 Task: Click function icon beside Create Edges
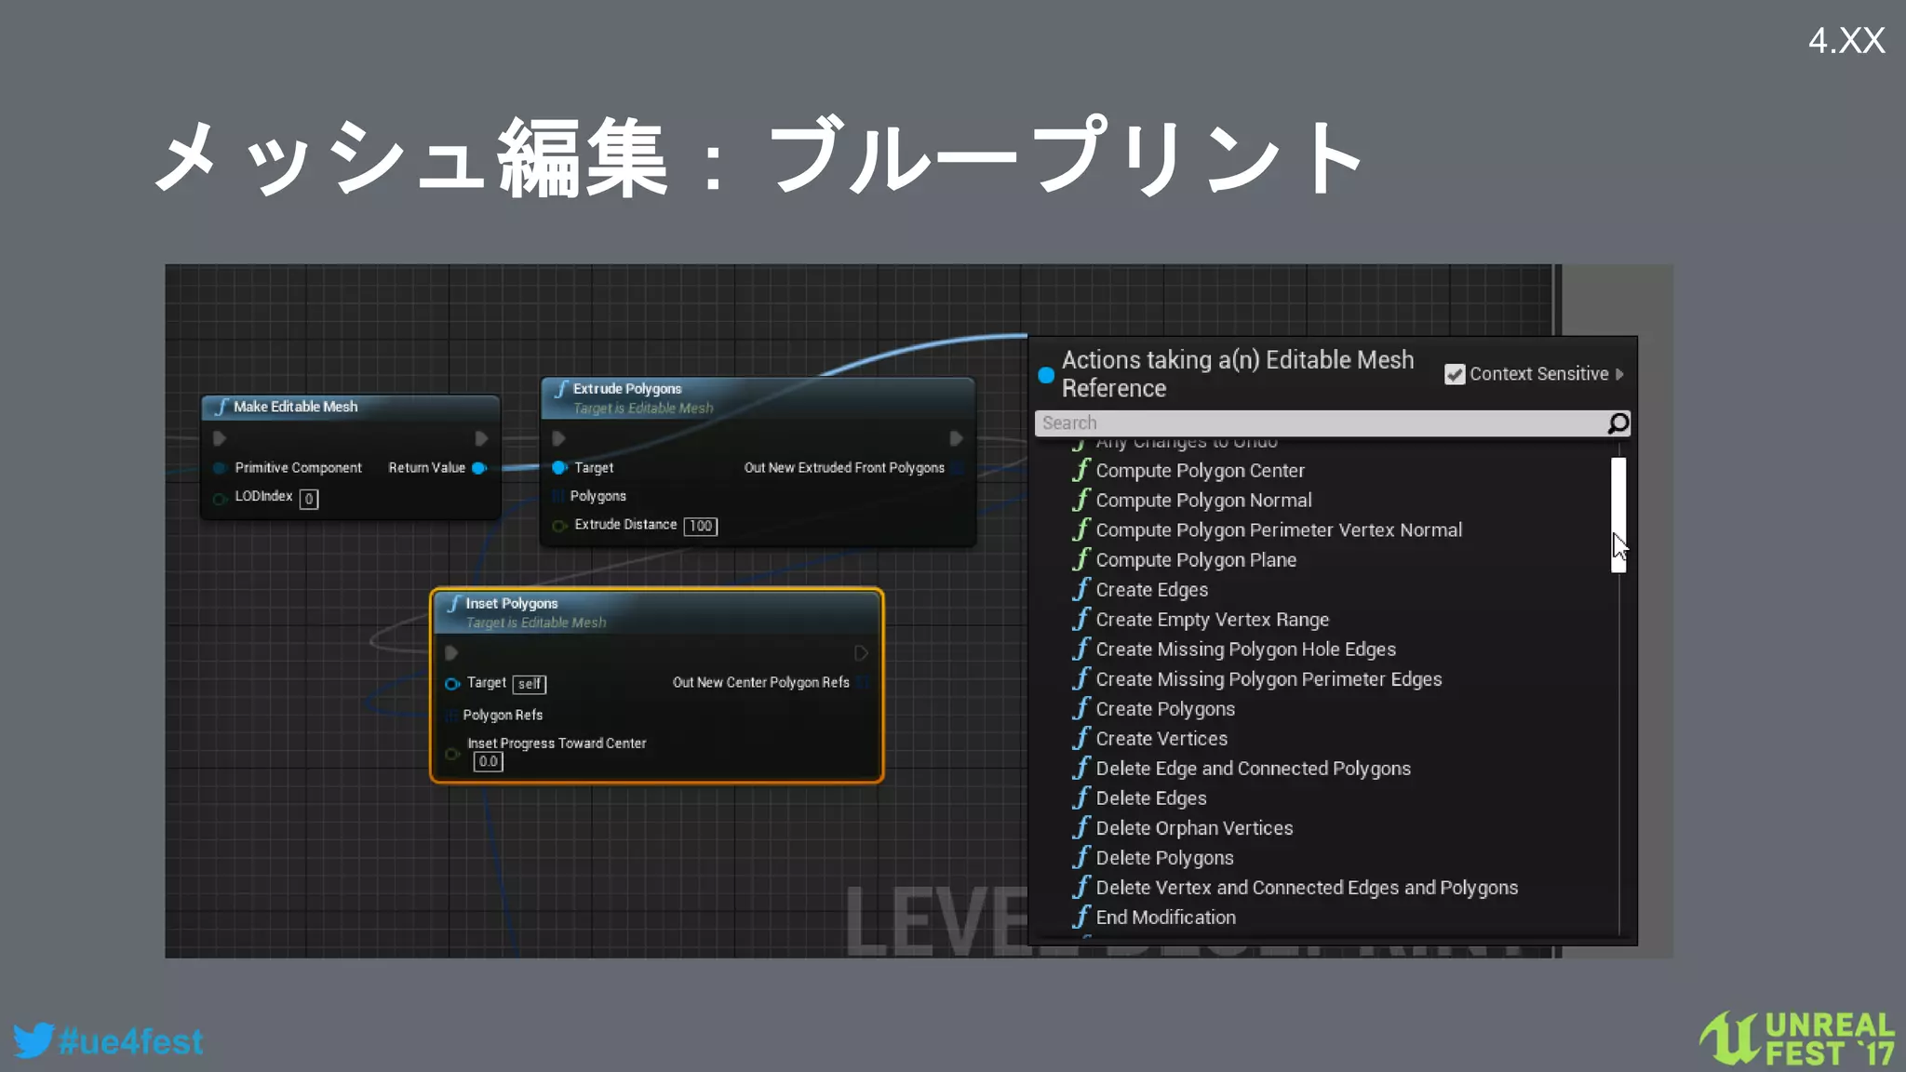pyautogui.click(x=1081, y=589)
